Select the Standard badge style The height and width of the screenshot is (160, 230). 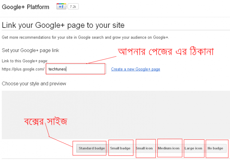[x=92, y=148]
